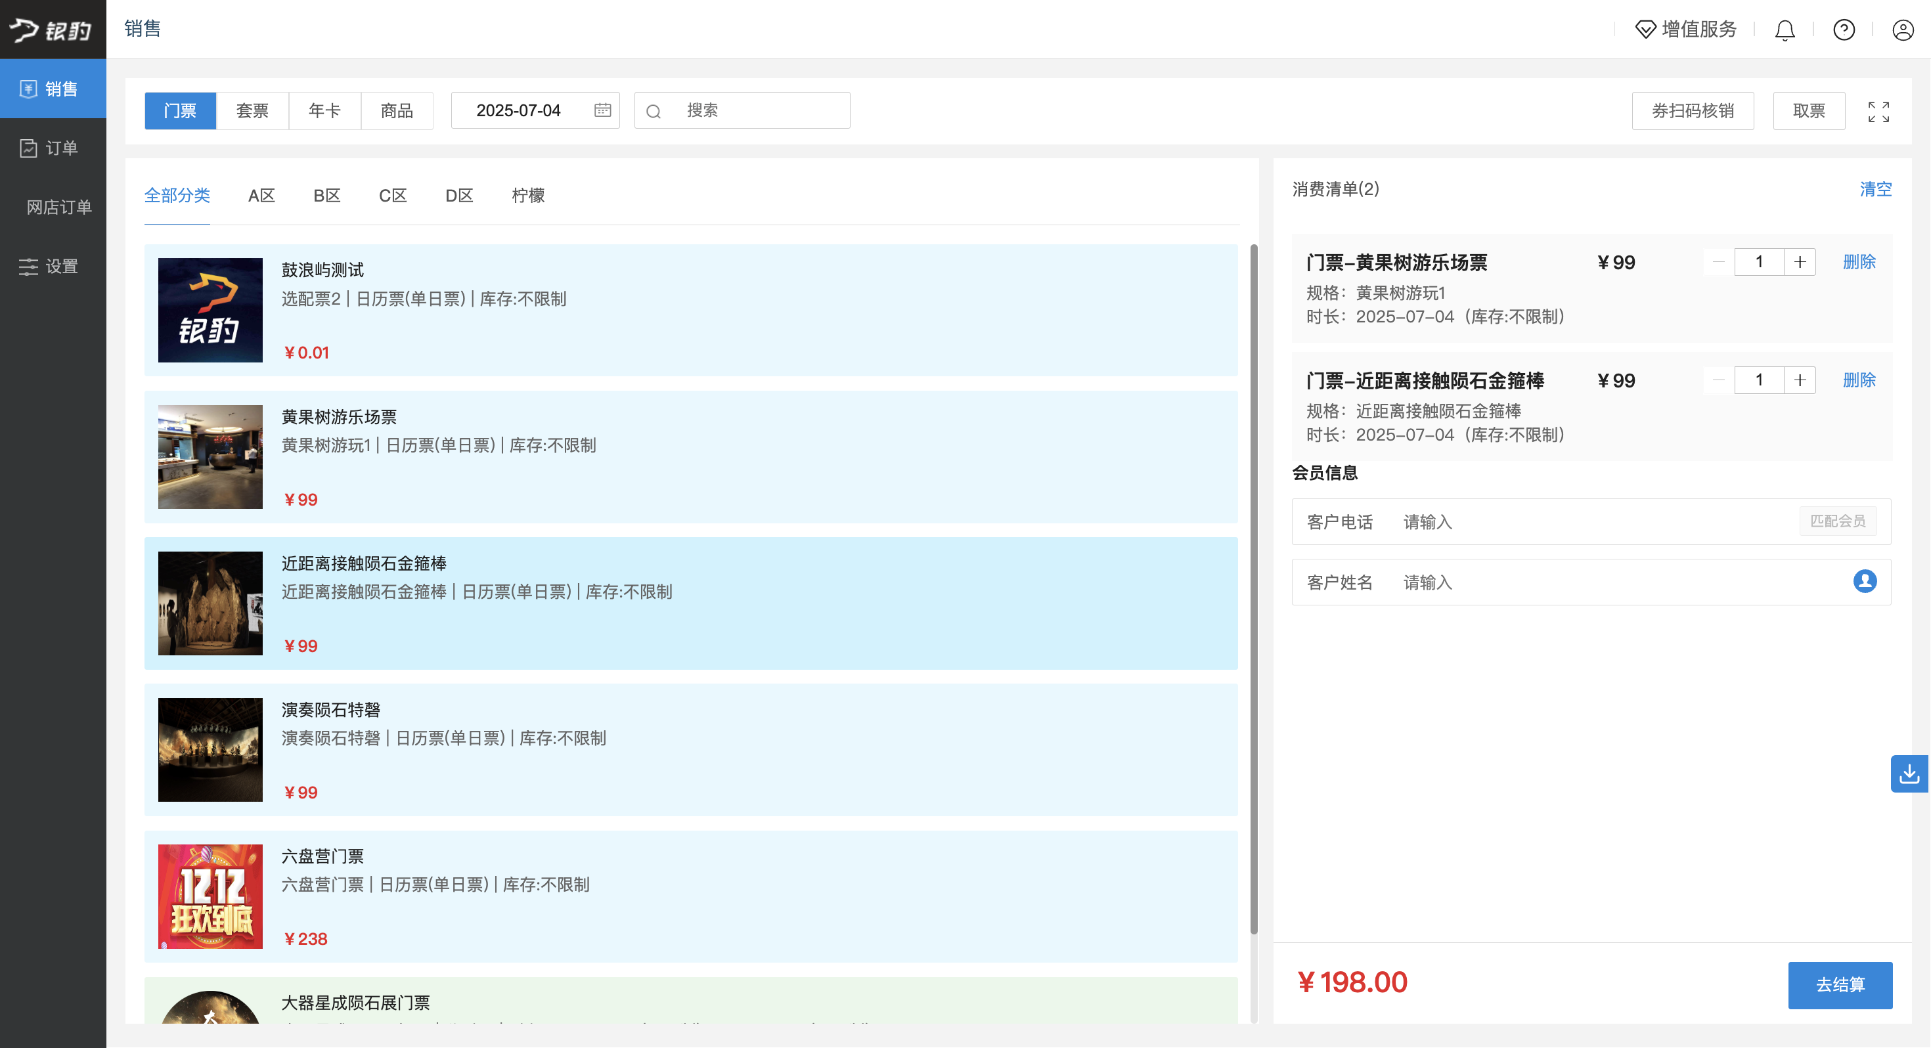Viewport: 1931px width, 1048px height.
Task: Select the 大器星成陨石展门票 ticket title
Action: (355, 1003)
